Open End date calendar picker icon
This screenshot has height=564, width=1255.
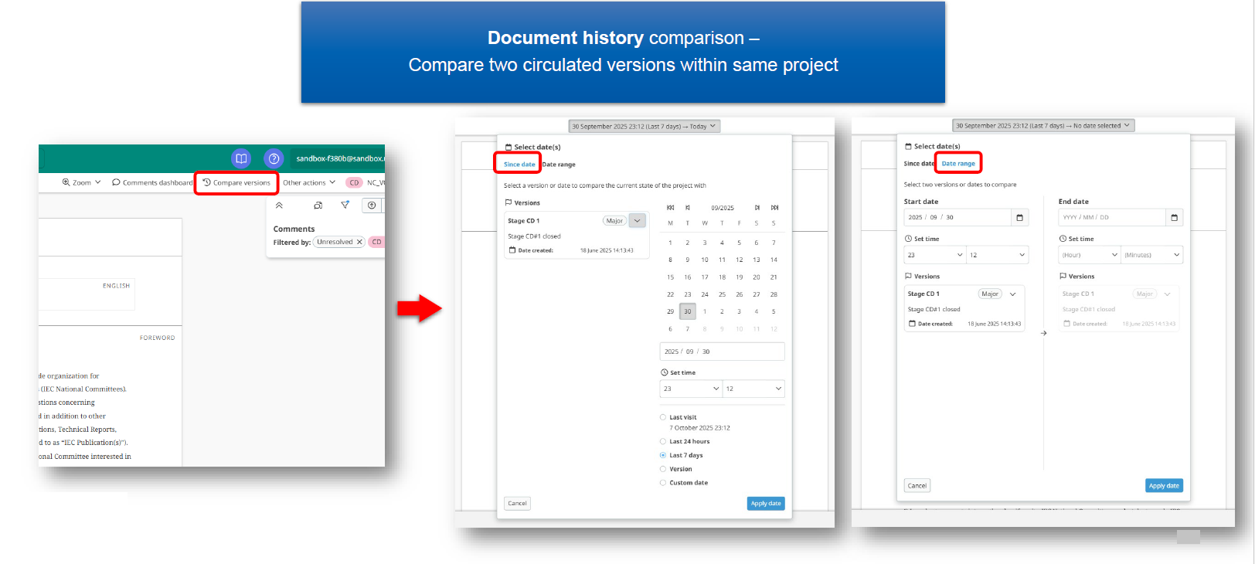[1174, 218]
